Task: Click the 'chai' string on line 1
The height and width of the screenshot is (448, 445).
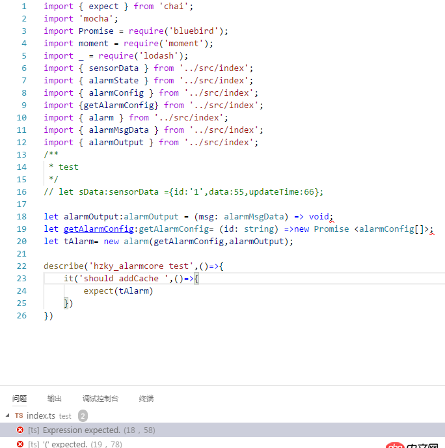Action: click(x=174, y=7)
